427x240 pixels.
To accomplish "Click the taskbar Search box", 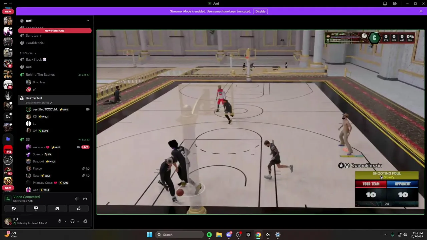I will tap(179, 235).
